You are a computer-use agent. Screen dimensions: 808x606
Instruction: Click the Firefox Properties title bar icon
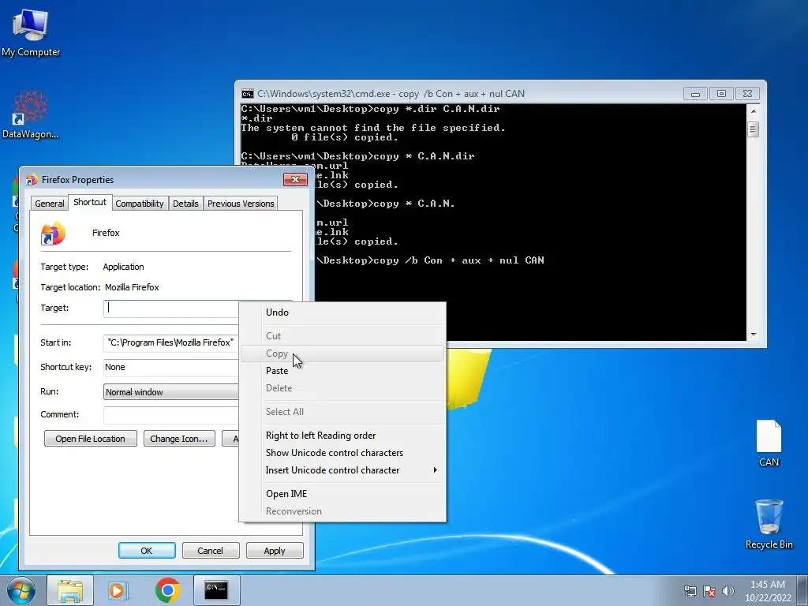(31, 179)
